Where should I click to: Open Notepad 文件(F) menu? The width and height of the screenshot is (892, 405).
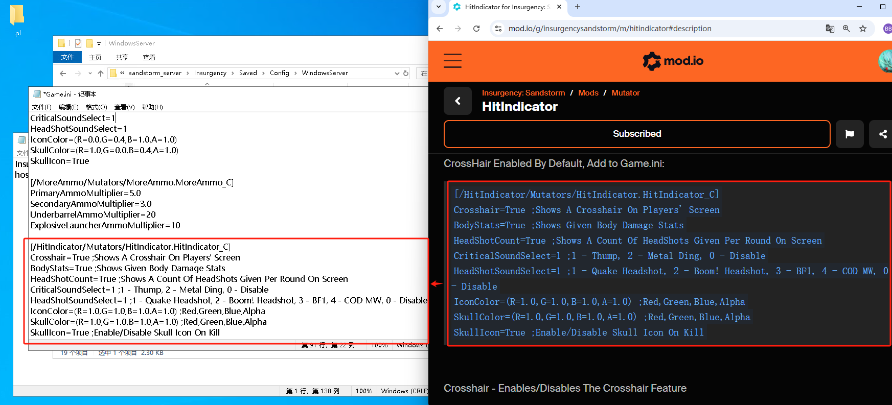41,107
